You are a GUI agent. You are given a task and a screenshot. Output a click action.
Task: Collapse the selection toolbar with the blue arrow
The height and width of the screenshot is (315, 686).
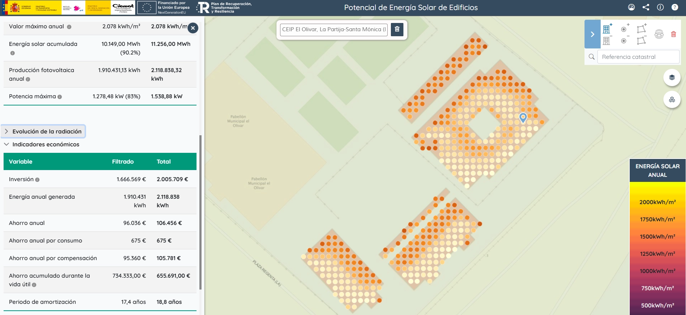coord(592,34)
